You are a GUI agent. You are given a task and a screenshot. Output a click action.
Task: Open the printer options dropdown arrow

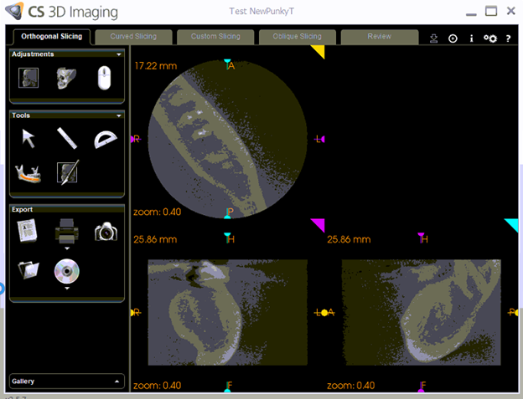click(x=66, y=248)
